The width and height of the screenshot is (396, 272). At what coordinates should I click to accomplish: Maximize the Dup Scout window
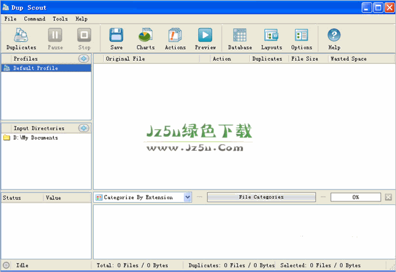pyautogui.click(x=378, y=8)
